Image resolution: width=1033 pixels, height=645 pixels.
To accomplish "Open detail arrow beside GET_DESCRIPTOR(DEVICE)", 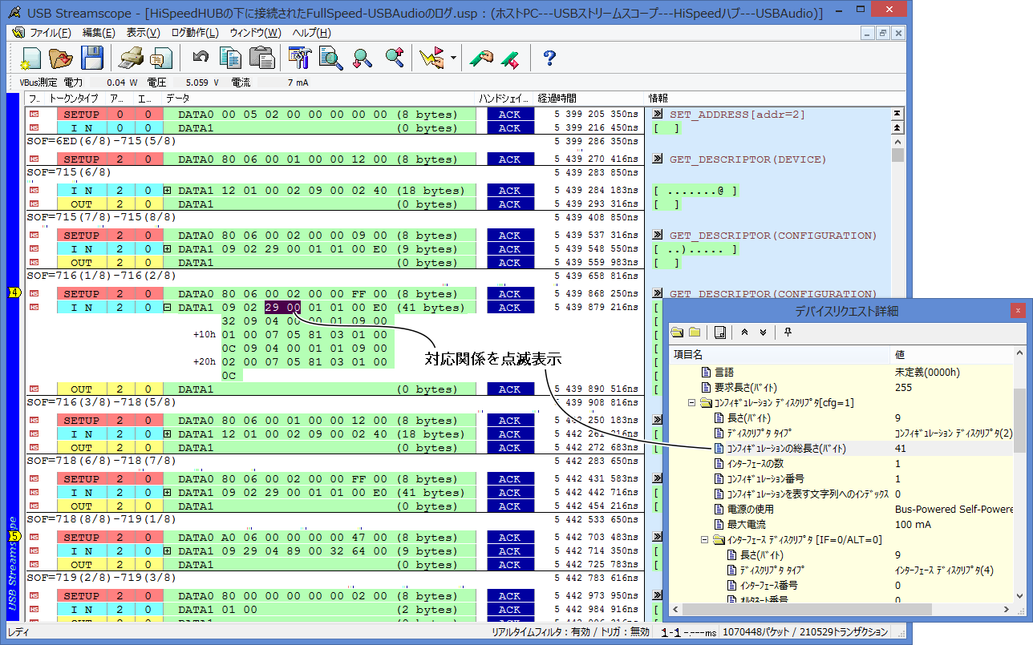I will point(658,159).
